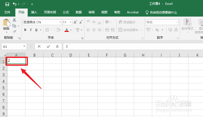Click the Orientation text angle icon
The width and height of the screenshot is (203, 117).
pyautogui.click(x=107, y=22)
